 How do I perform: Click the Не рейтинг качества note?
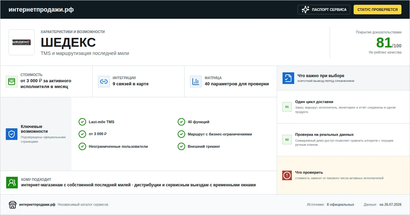(385, 53)
